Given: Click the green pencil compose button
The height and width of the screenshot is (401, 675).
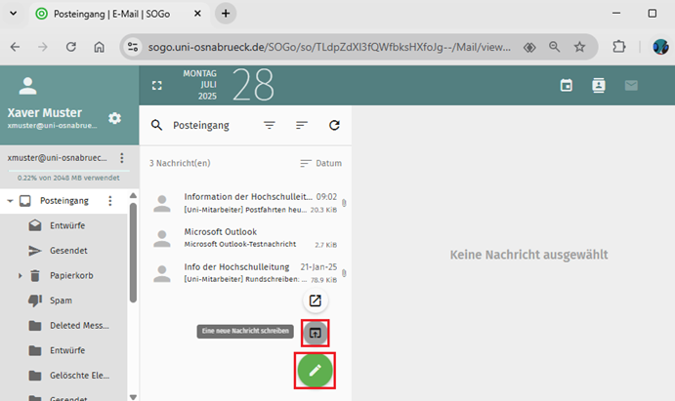Looking at the screenshot, I should pos(315,370).
